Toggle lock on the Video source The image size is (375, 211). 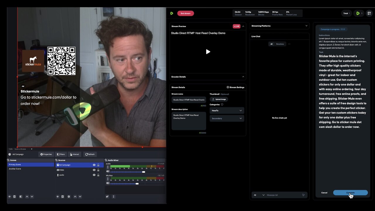tap(98, 170)
